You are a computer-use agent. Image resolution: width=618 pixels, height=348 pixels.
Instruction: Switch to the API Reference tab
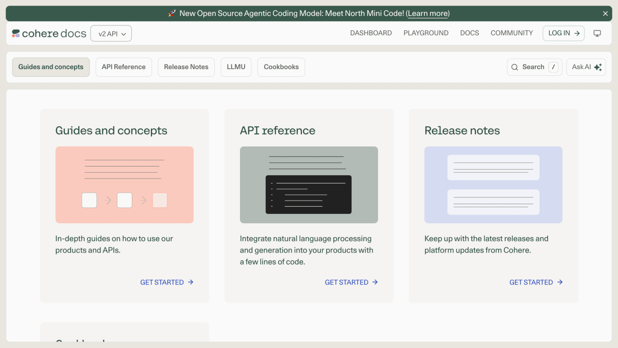[124, 67]
